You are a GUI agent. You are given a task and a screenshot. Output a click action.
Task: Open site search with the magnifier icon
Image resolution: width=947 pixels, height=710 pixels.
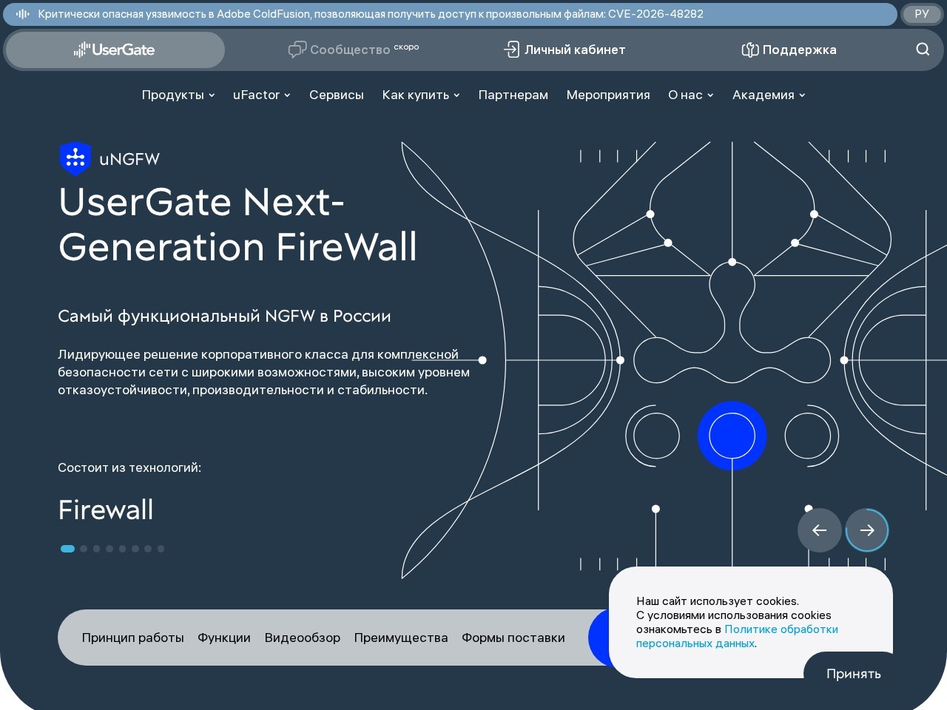(923, 49)
